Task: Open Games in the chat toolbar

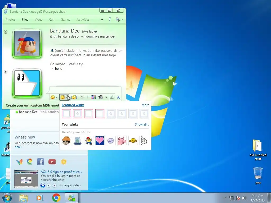Action: pyautogui.click(x=65, y=20)
